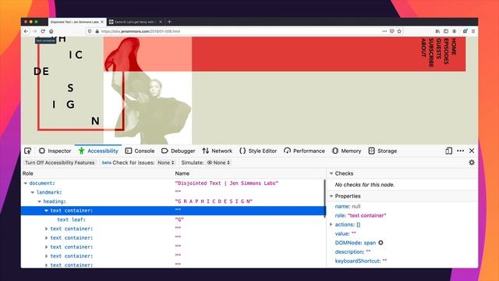Select the text leaf row named G

173,219
